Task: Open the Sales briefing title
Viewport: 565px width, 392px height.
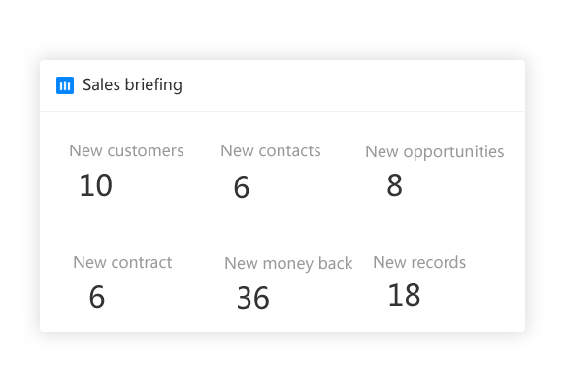Action: click(x=132, y=85)
